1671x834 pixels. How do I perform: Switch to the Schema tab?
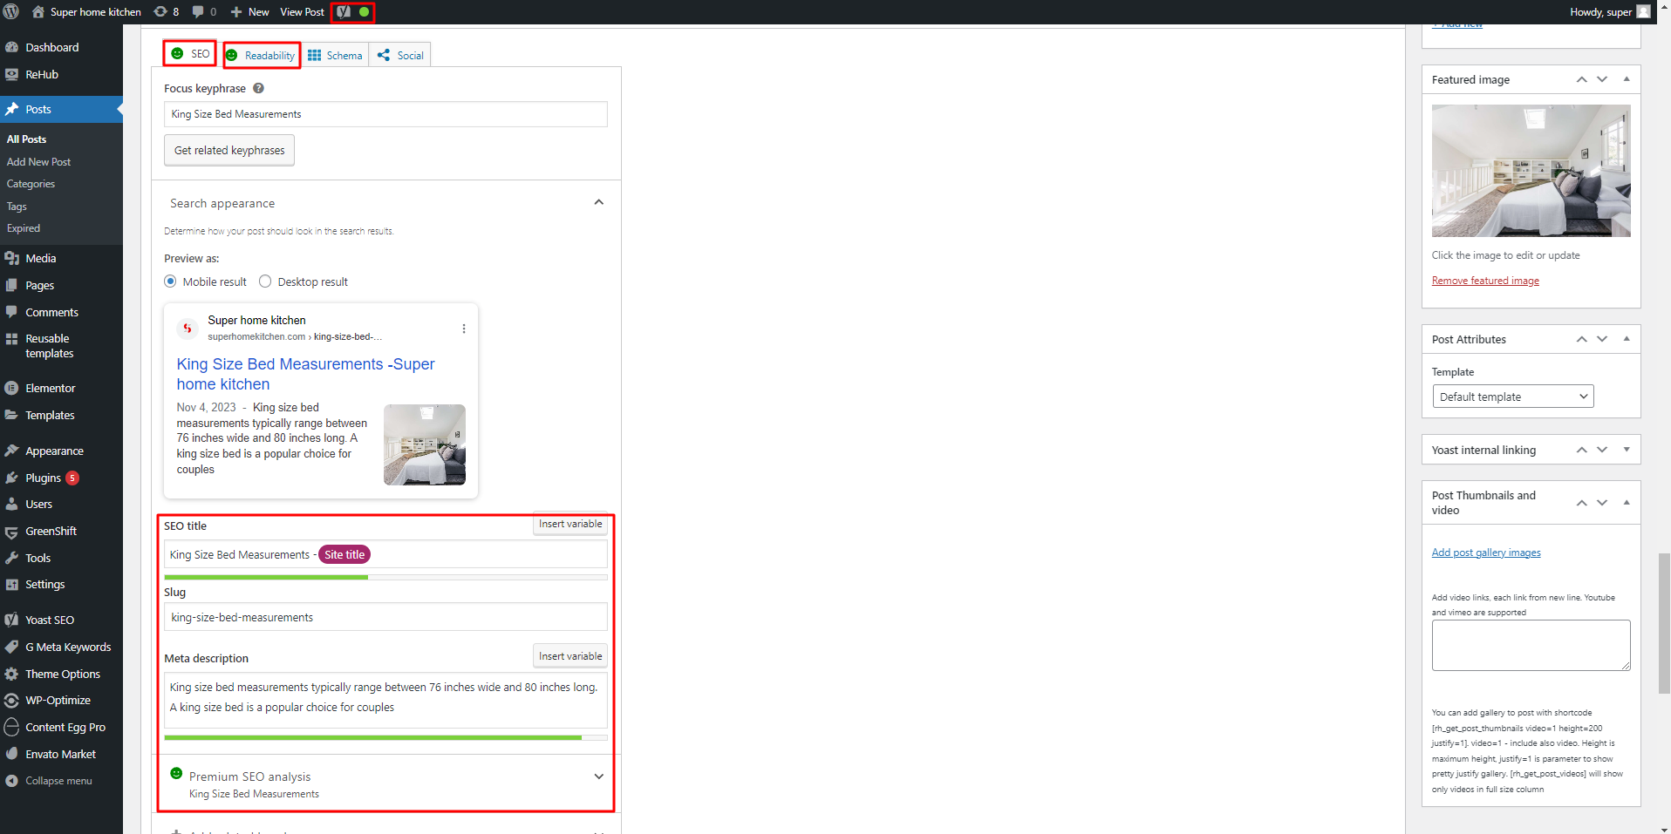click(x=335, y=54)
